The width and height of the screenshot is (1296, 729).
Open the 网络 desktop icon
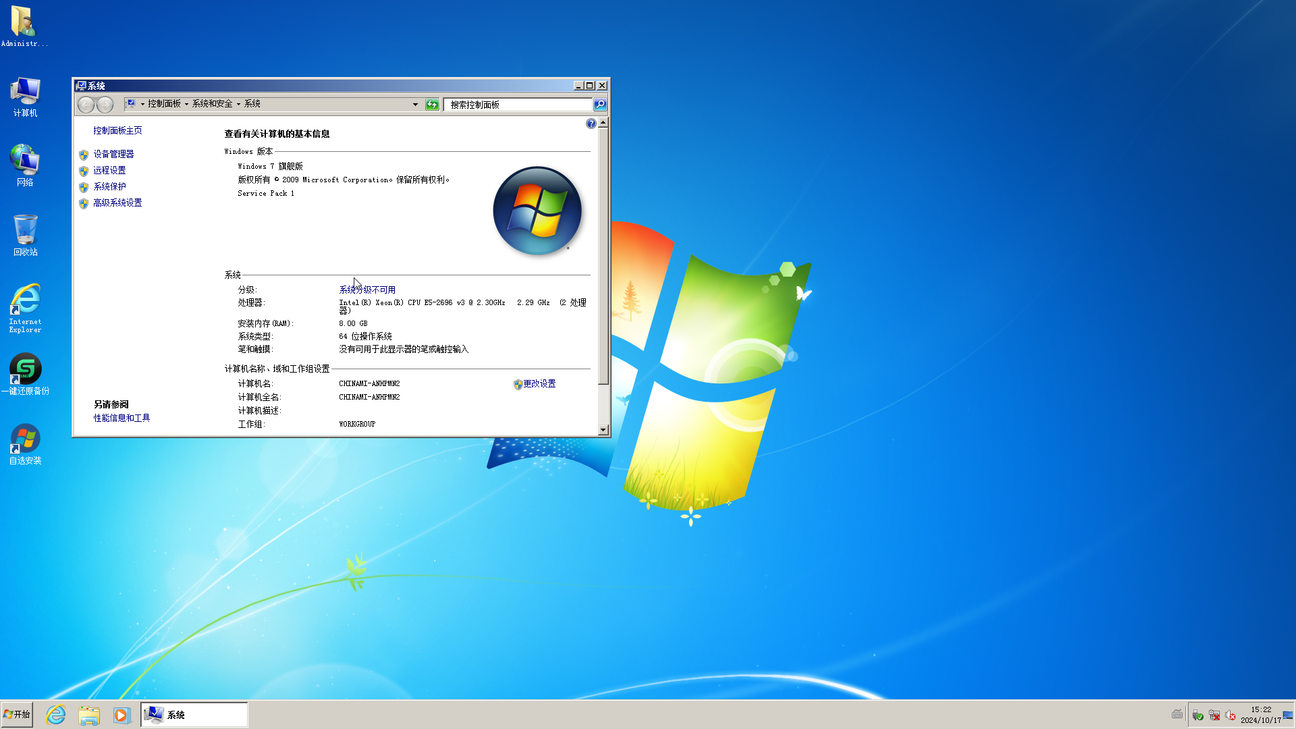click(x=25, y=165)
